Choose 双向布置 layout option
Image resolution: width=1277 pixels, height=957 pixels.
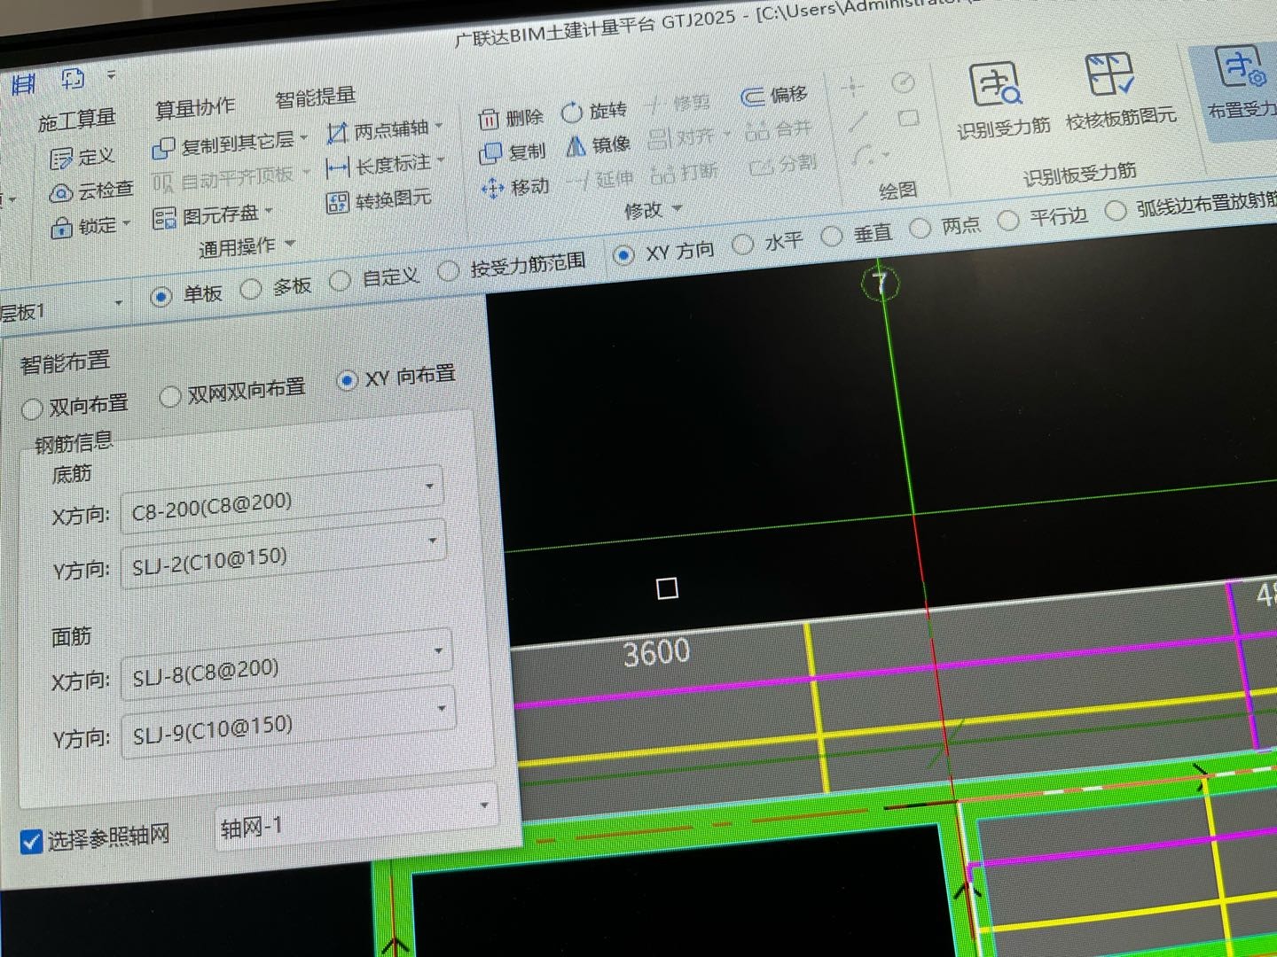(32, 408)
